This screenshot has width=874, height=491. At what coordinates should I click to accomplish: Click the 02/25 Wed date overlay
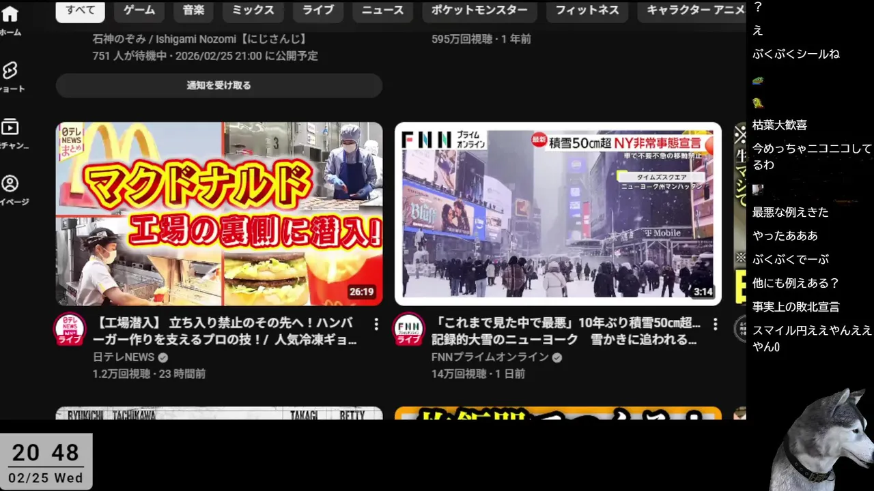(46, 478)
